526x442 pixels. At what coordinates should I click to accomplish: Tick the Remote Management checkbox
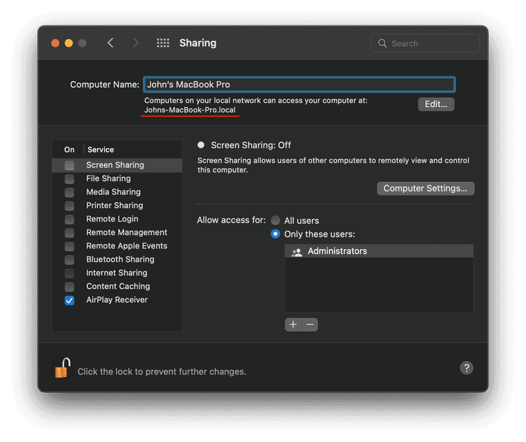(x=69, y=233)
